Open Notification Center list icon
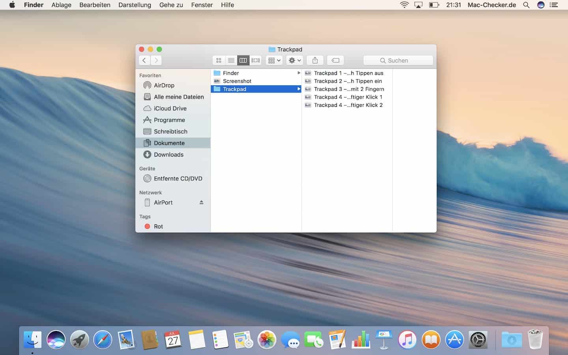568x355 pixels. 554,5
